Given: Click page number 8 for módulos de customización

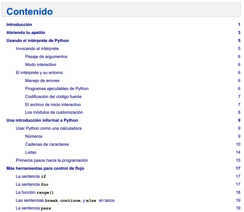Looking at the screenshot, I should (239, 112).
